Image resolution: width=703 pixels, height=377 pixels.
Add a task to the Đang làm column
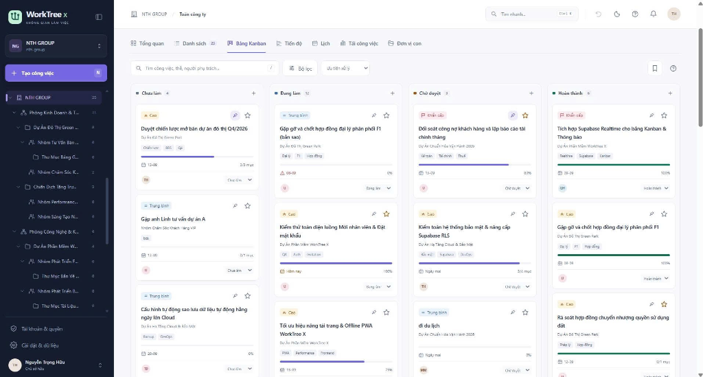coord(392,93)
